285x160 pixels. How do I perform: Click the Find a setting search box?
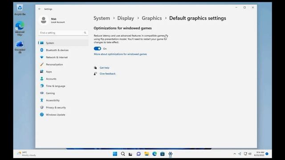click(x=63, y=33)
